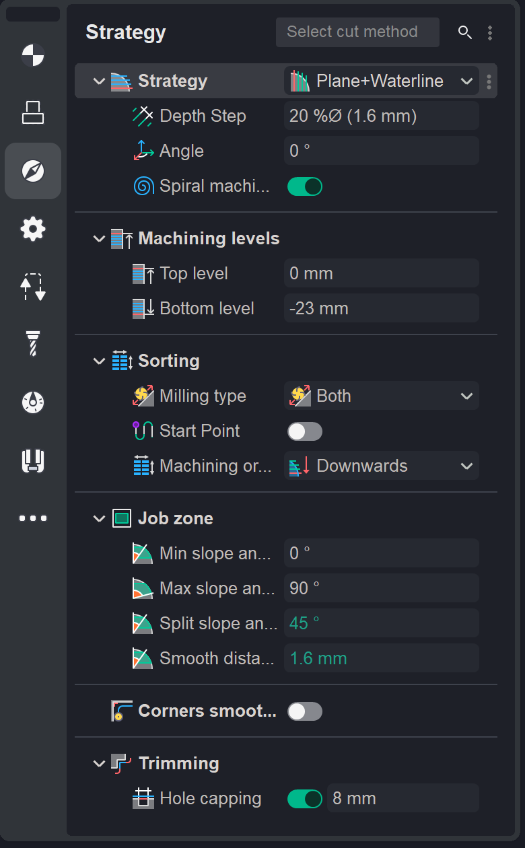The height and width of the screenshot is (848, 525).
Task: Collapse the Sorting section chevron
Action: point(99,361)
